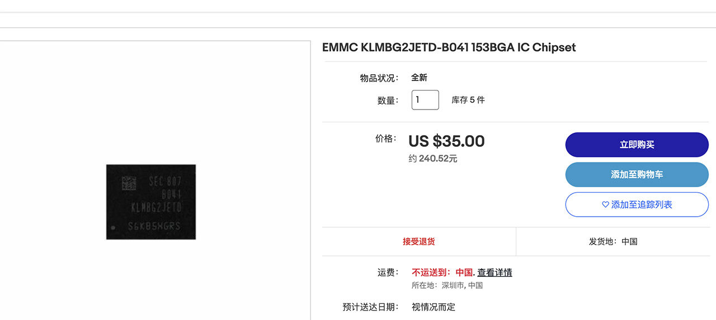This screenshot has width=716, height=320.
Task: Click the heart icon on the watchlist button
Action: tap(605, 205)
